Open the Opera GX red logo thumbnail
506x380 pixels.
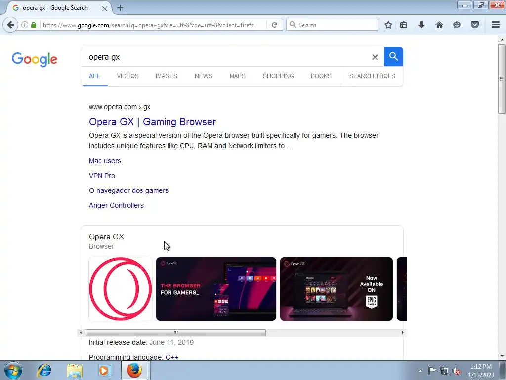tap(121, 289)
